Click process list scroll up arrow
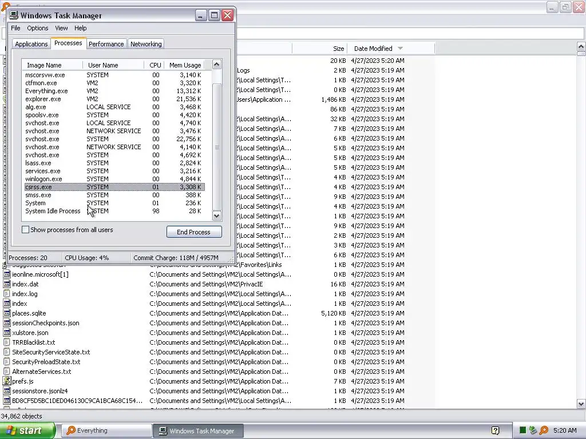The image size is (586, 439). tap(217, 65)
